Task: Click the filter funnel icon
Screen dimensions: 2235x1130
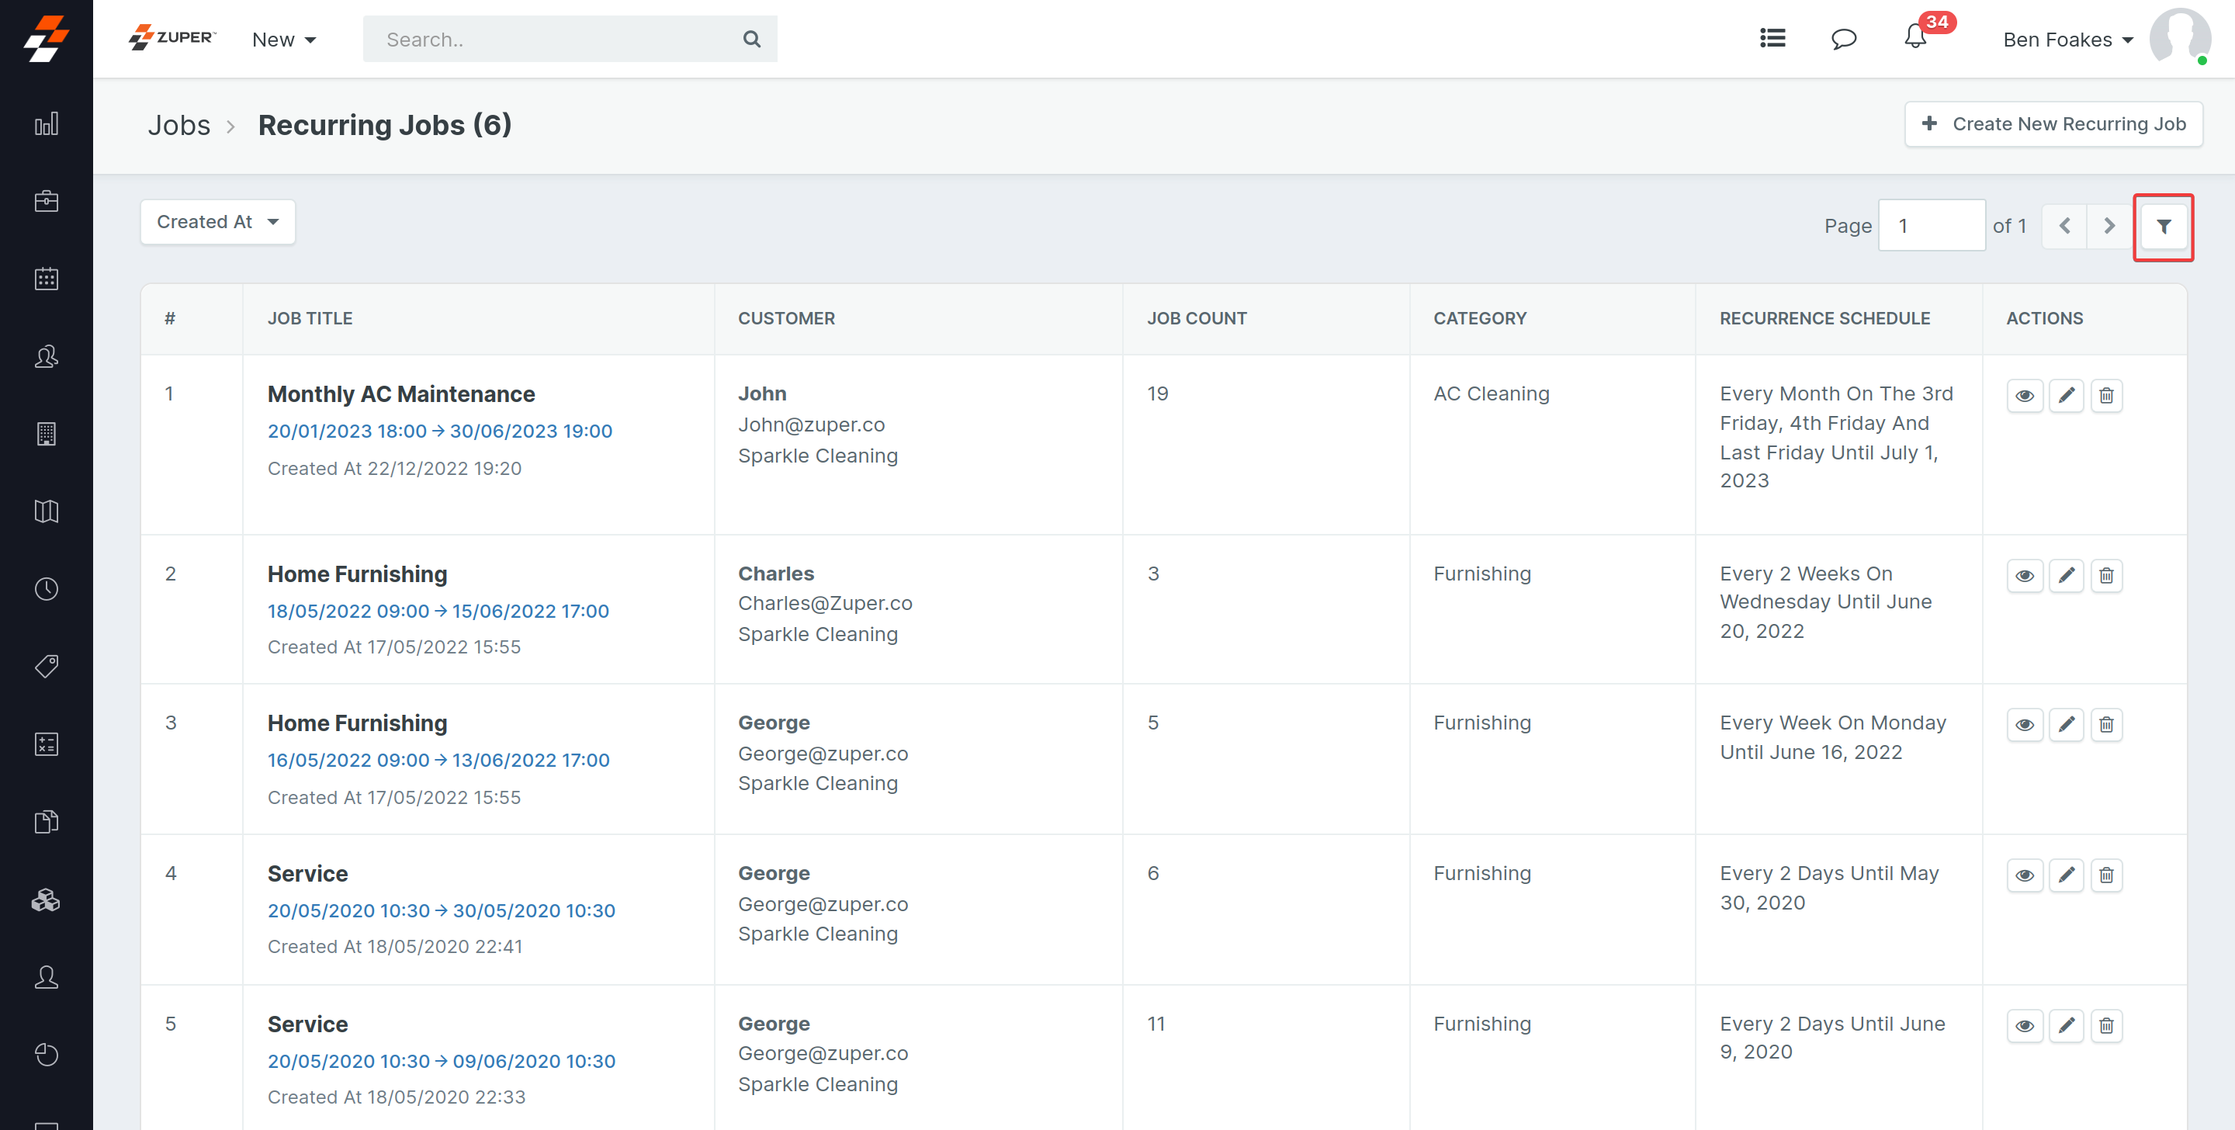Action: [x=2163, y=227]
